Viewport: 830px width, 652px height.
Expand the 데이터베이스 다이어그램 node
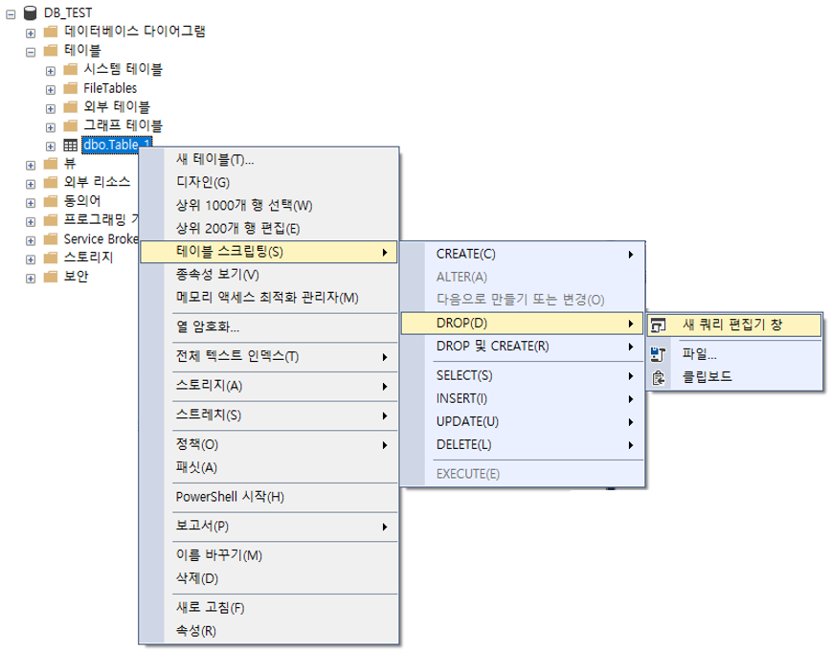click(x=31, y=34)
